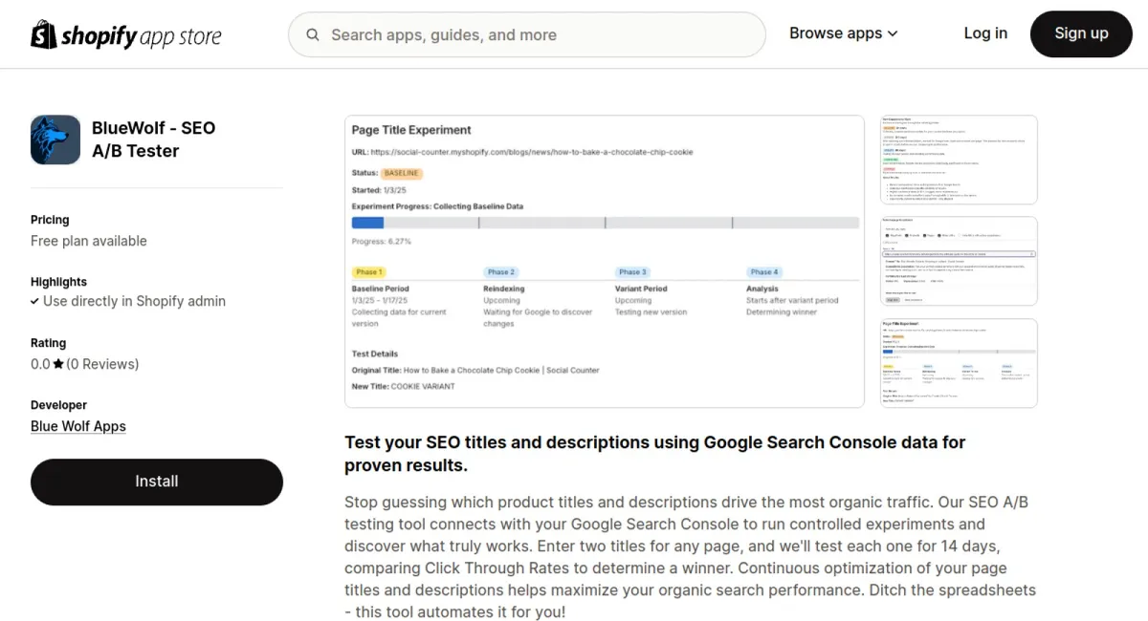The height and width of the screenshot is (621, 1148).
Task: Click the BASELINE status badge
Action: pos(402,174)
